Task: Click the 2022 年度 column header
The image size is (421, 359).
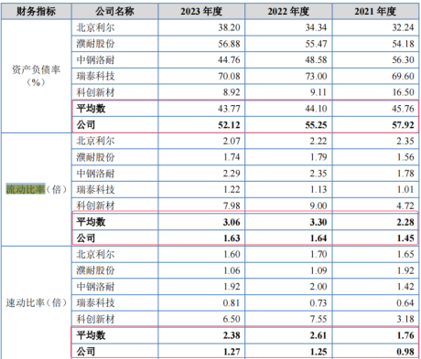Action: (288, 12)
